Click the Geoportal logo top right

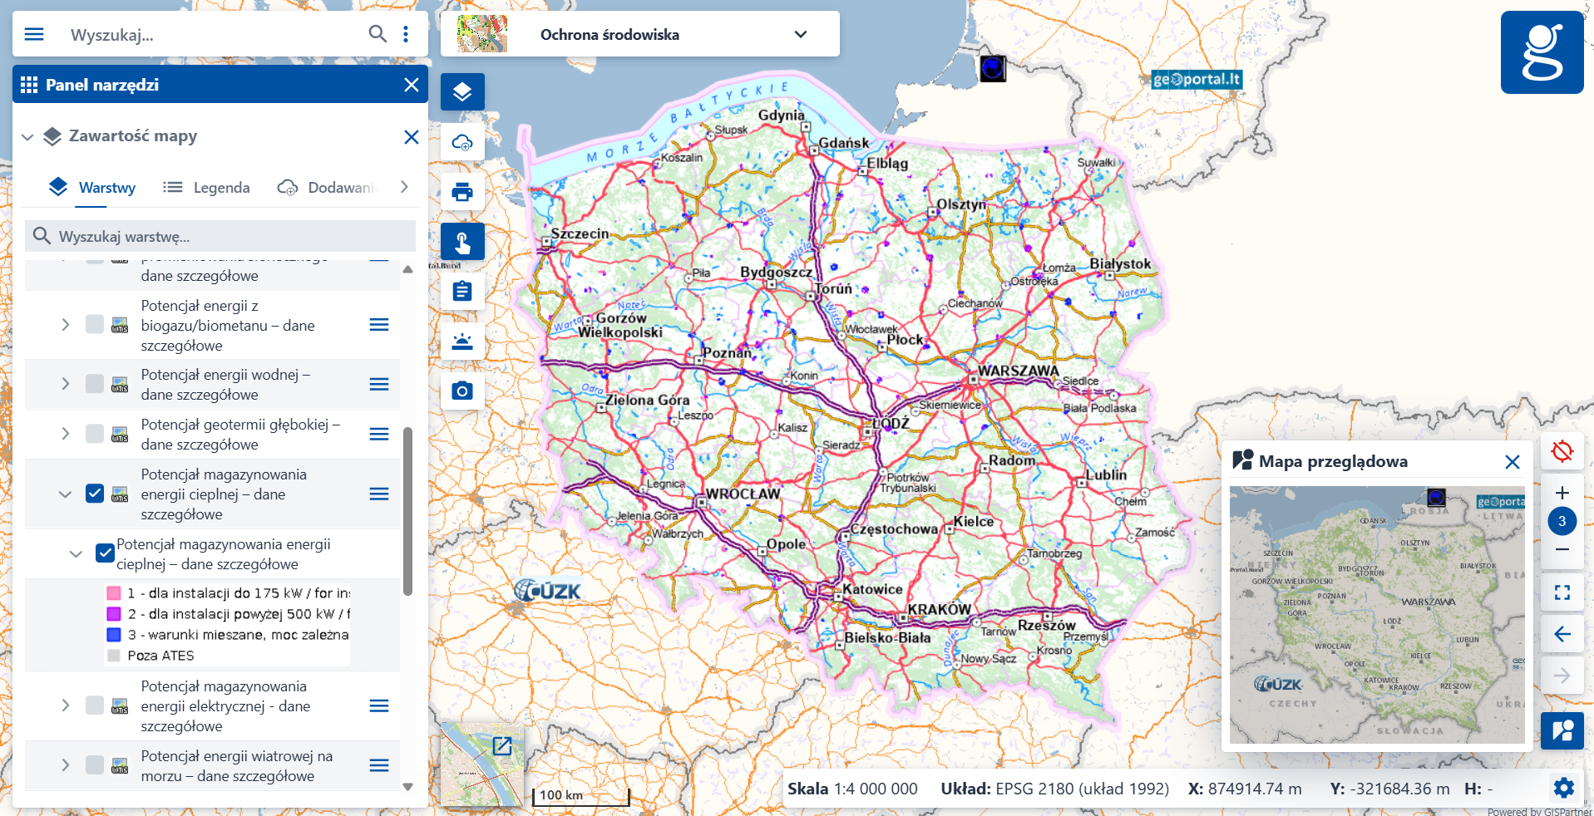point(1542,52)
